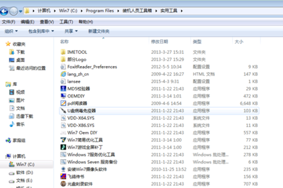Open the 视频 library
Image resolution: width=283 pixels, height=188 pixels.
coord(20,92)
